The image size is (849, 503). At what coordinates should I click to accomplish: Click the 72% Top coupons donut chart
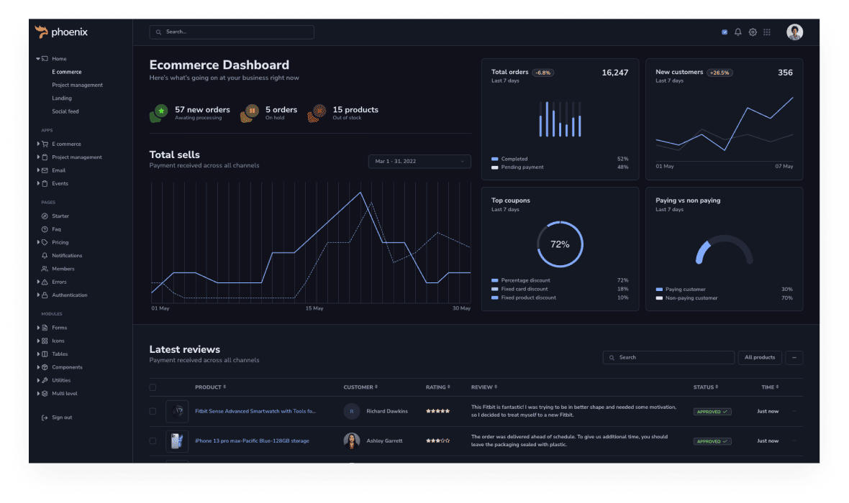click(x=560, y=244)
